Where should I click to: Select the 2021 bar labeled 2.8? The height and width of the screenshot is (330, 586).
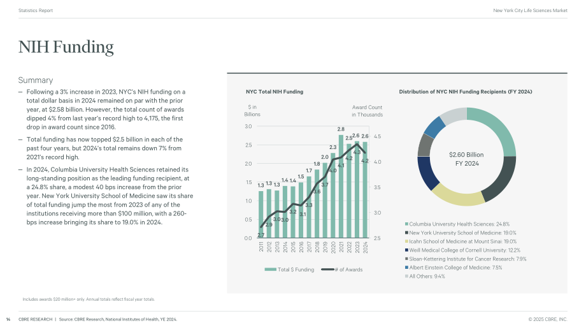click(x=341, y=187)
